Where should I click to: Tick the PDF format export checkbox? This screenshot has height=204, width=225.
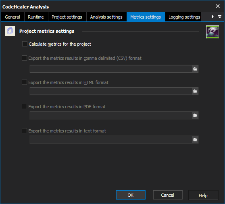(24, 107)
